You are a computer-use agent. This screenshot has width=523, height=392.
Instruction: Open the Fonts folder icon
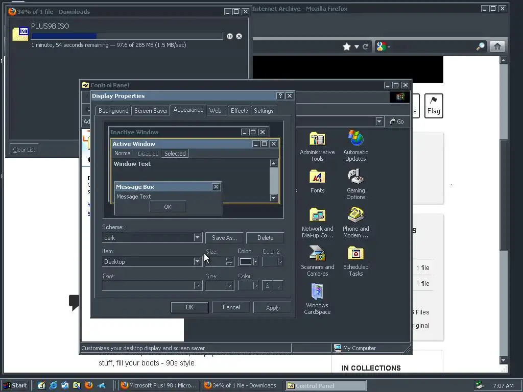pyautogui.click(x=317, y=181)
